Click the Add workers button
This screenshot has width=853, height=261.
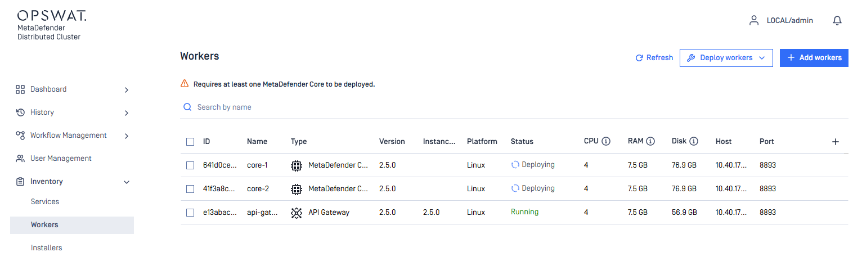click(x=814, y=58)
